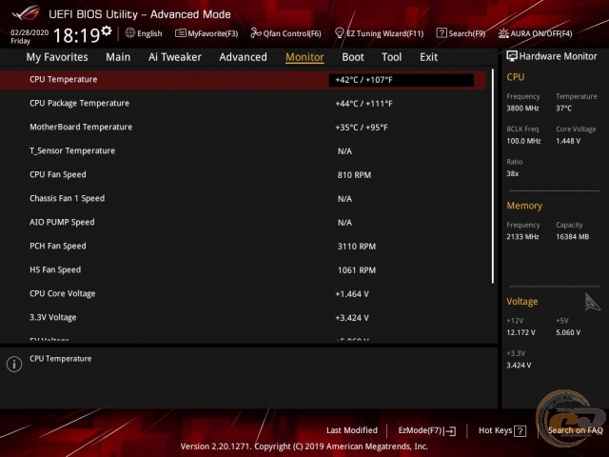
Task: Open My Favorites tab
Action: pyautogui.click(x=57, y=57)
